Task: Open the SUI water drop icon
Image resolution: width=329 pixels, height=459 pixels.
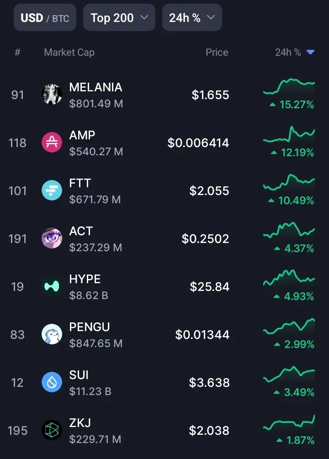Action: pos(52,382)
